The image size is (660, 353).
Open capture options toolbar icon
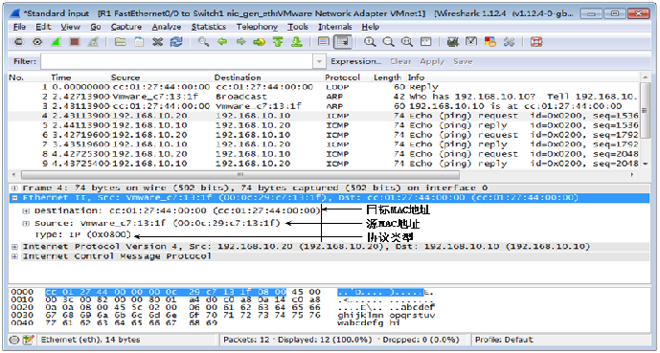(37, 41)
